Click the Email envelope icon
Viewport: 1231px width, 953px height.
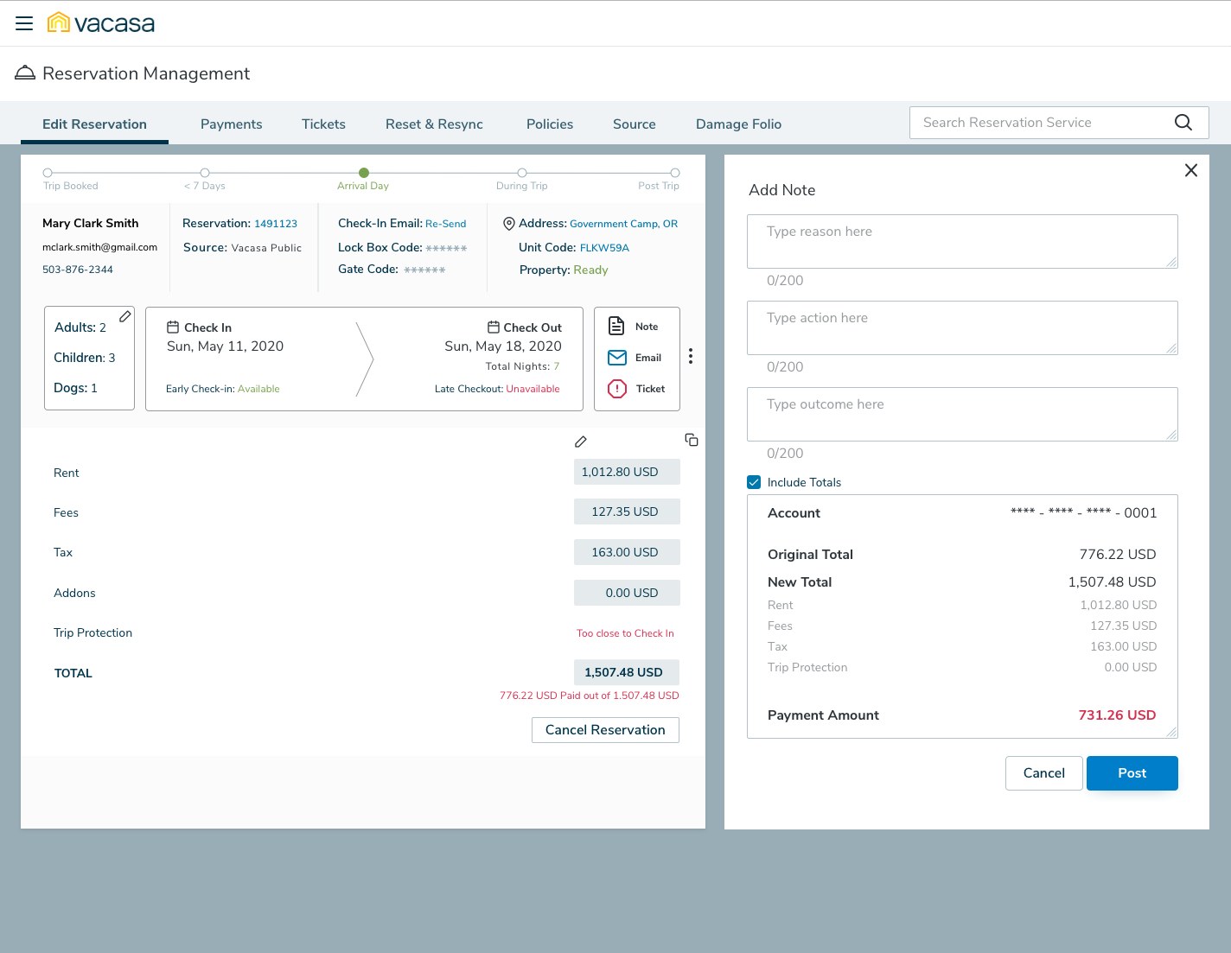click(617, 358)
